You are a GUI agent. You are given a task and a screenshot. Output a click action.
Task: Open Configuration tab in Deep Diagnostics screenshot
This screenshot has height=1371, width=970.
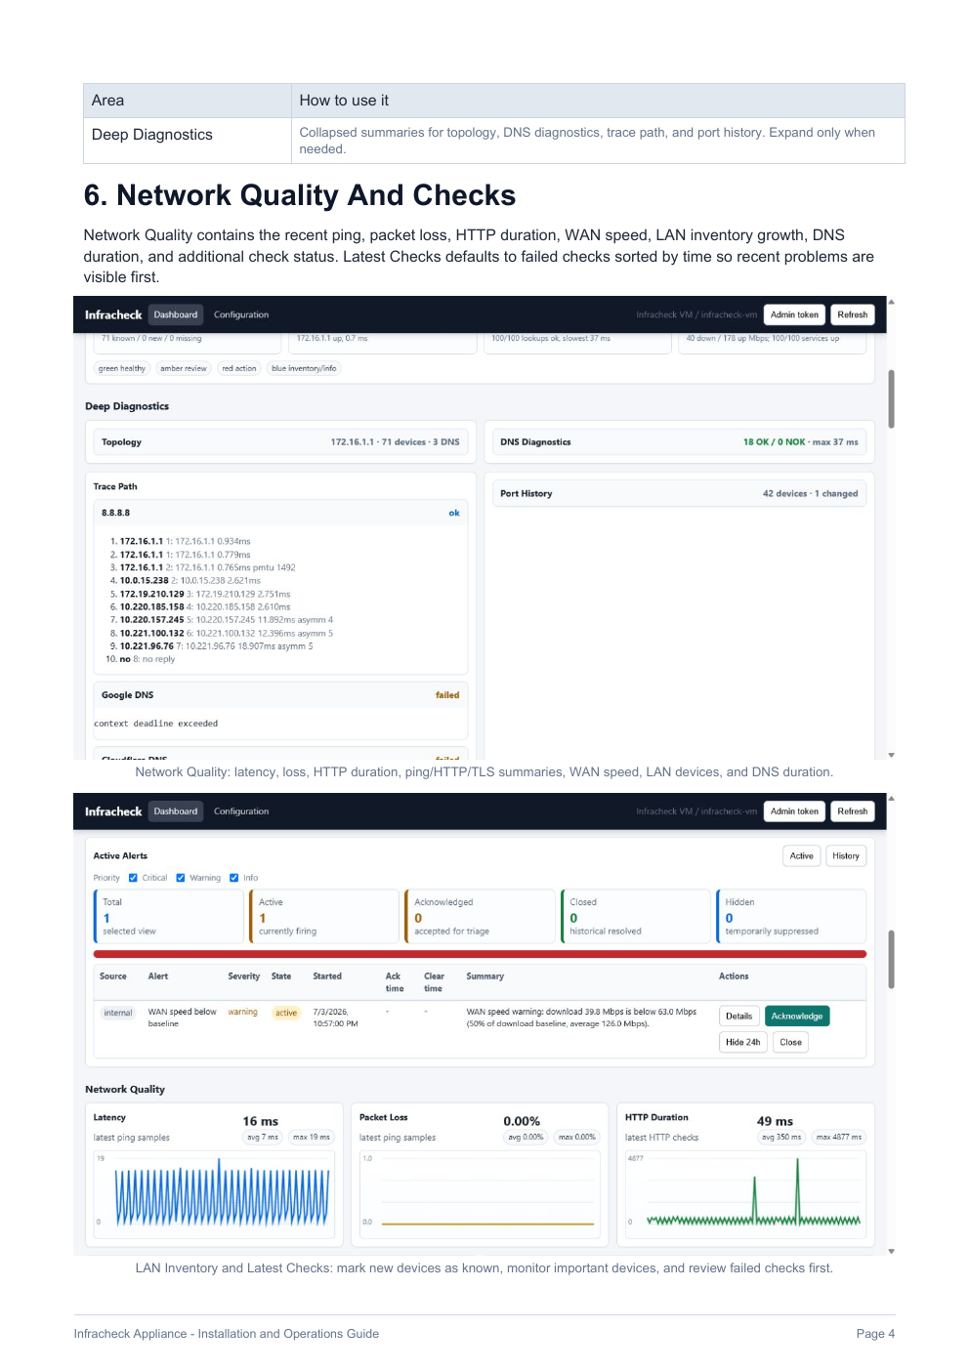coord(241,314)
